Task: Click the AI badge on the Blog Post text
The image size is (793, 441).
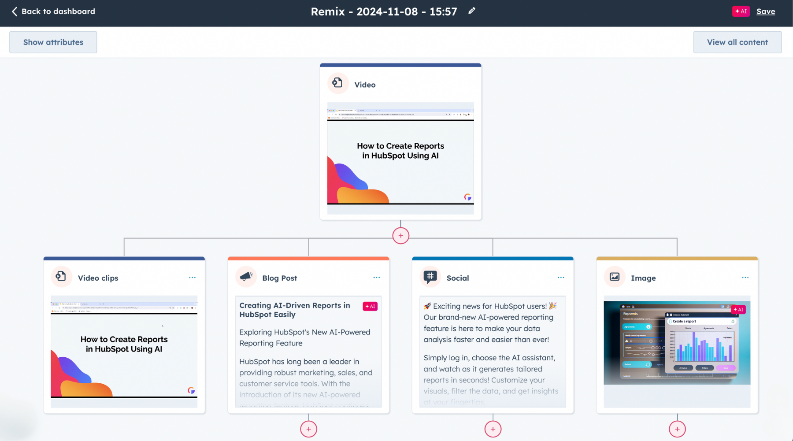Action: pos(370,306)
